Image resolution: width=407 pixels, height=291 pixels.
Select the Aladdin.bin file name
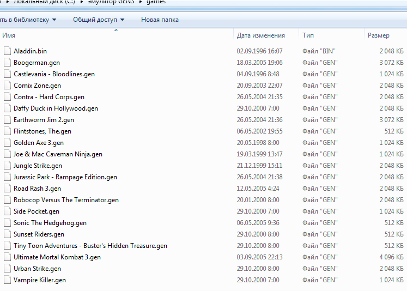[x=30, y=51]
